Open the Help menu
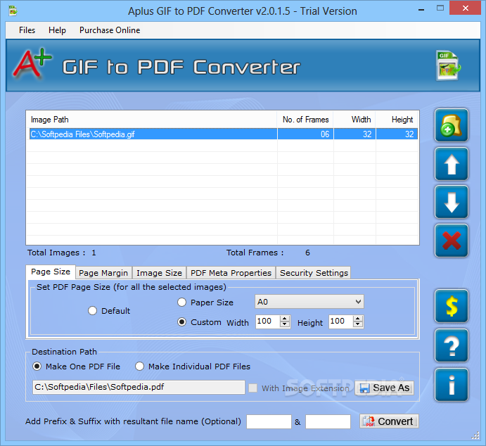The image size is (486, 446). [x=58, y=30]
